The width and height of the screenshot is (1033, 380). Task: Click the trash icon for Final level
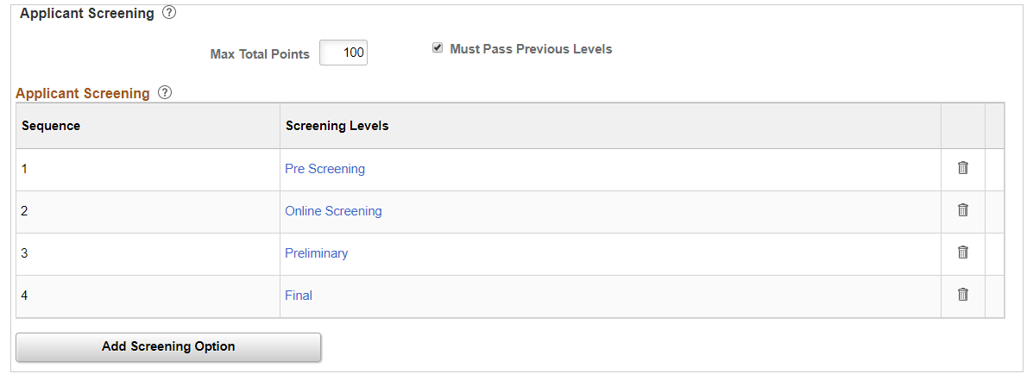point(962,294)
